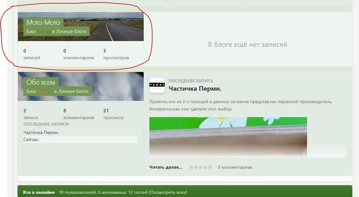359x197 pixels.
Task: Click the В блоге ещё нет записей message
Action: coord(248,44)
